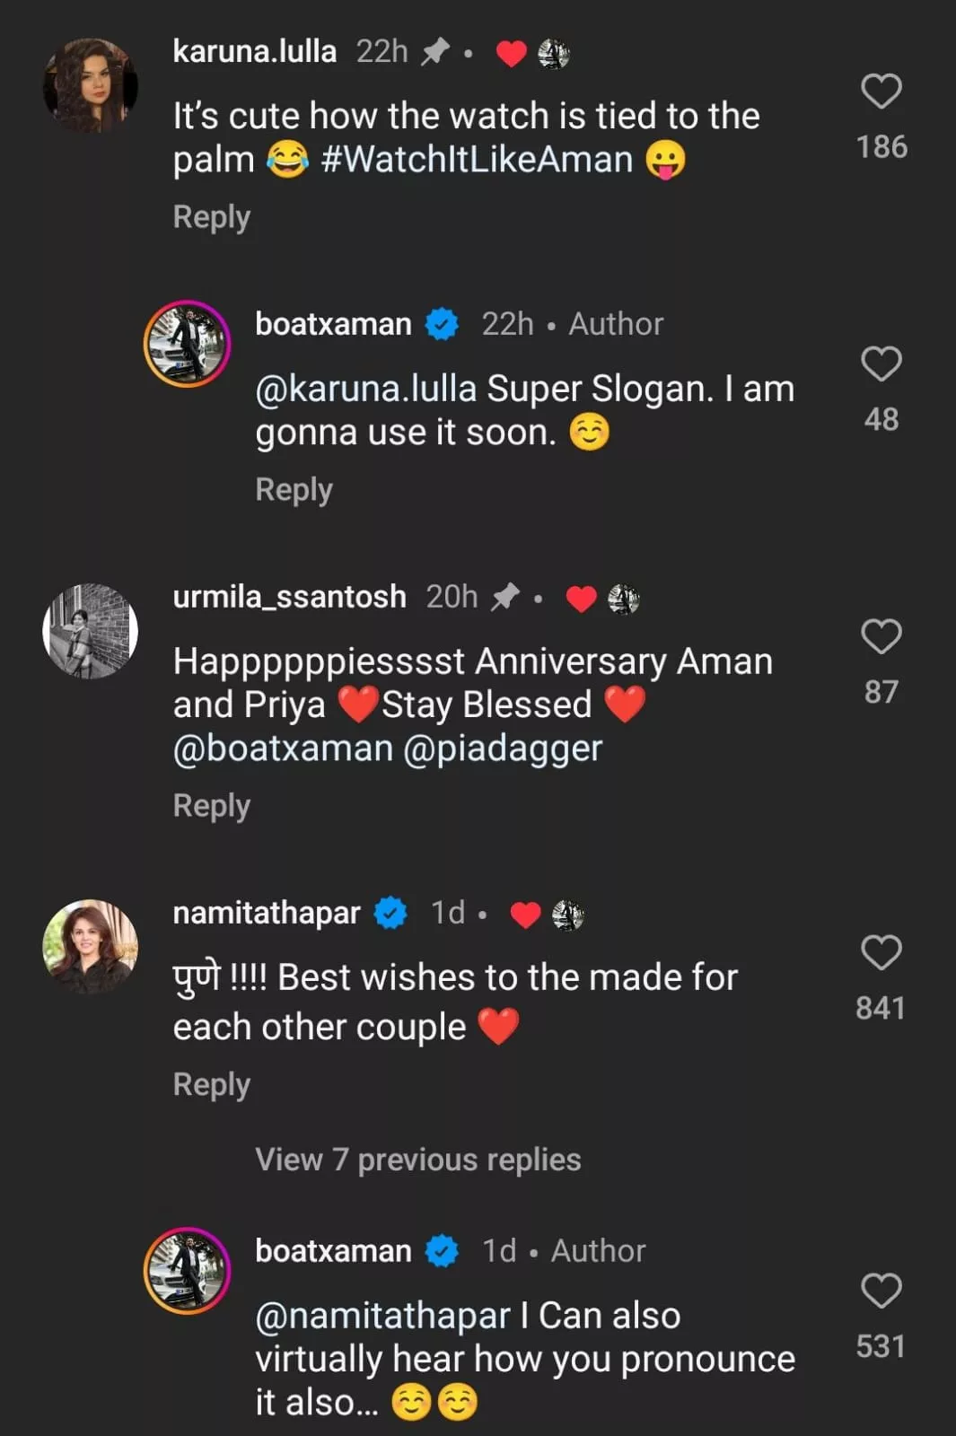Reply to boatxaman's Super Slogan comment
Screen dimensions: 956x1436
(x=294, y=490)
